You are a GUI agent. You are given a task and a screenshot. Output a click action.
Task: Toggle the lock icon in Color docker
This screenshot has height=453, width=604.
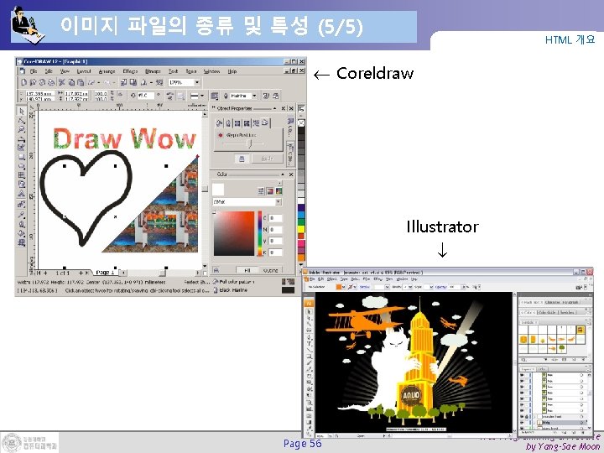coord(216,270)
